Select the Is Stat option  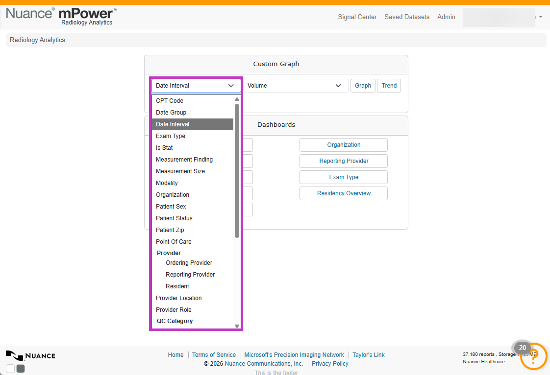tap(193, 147)
